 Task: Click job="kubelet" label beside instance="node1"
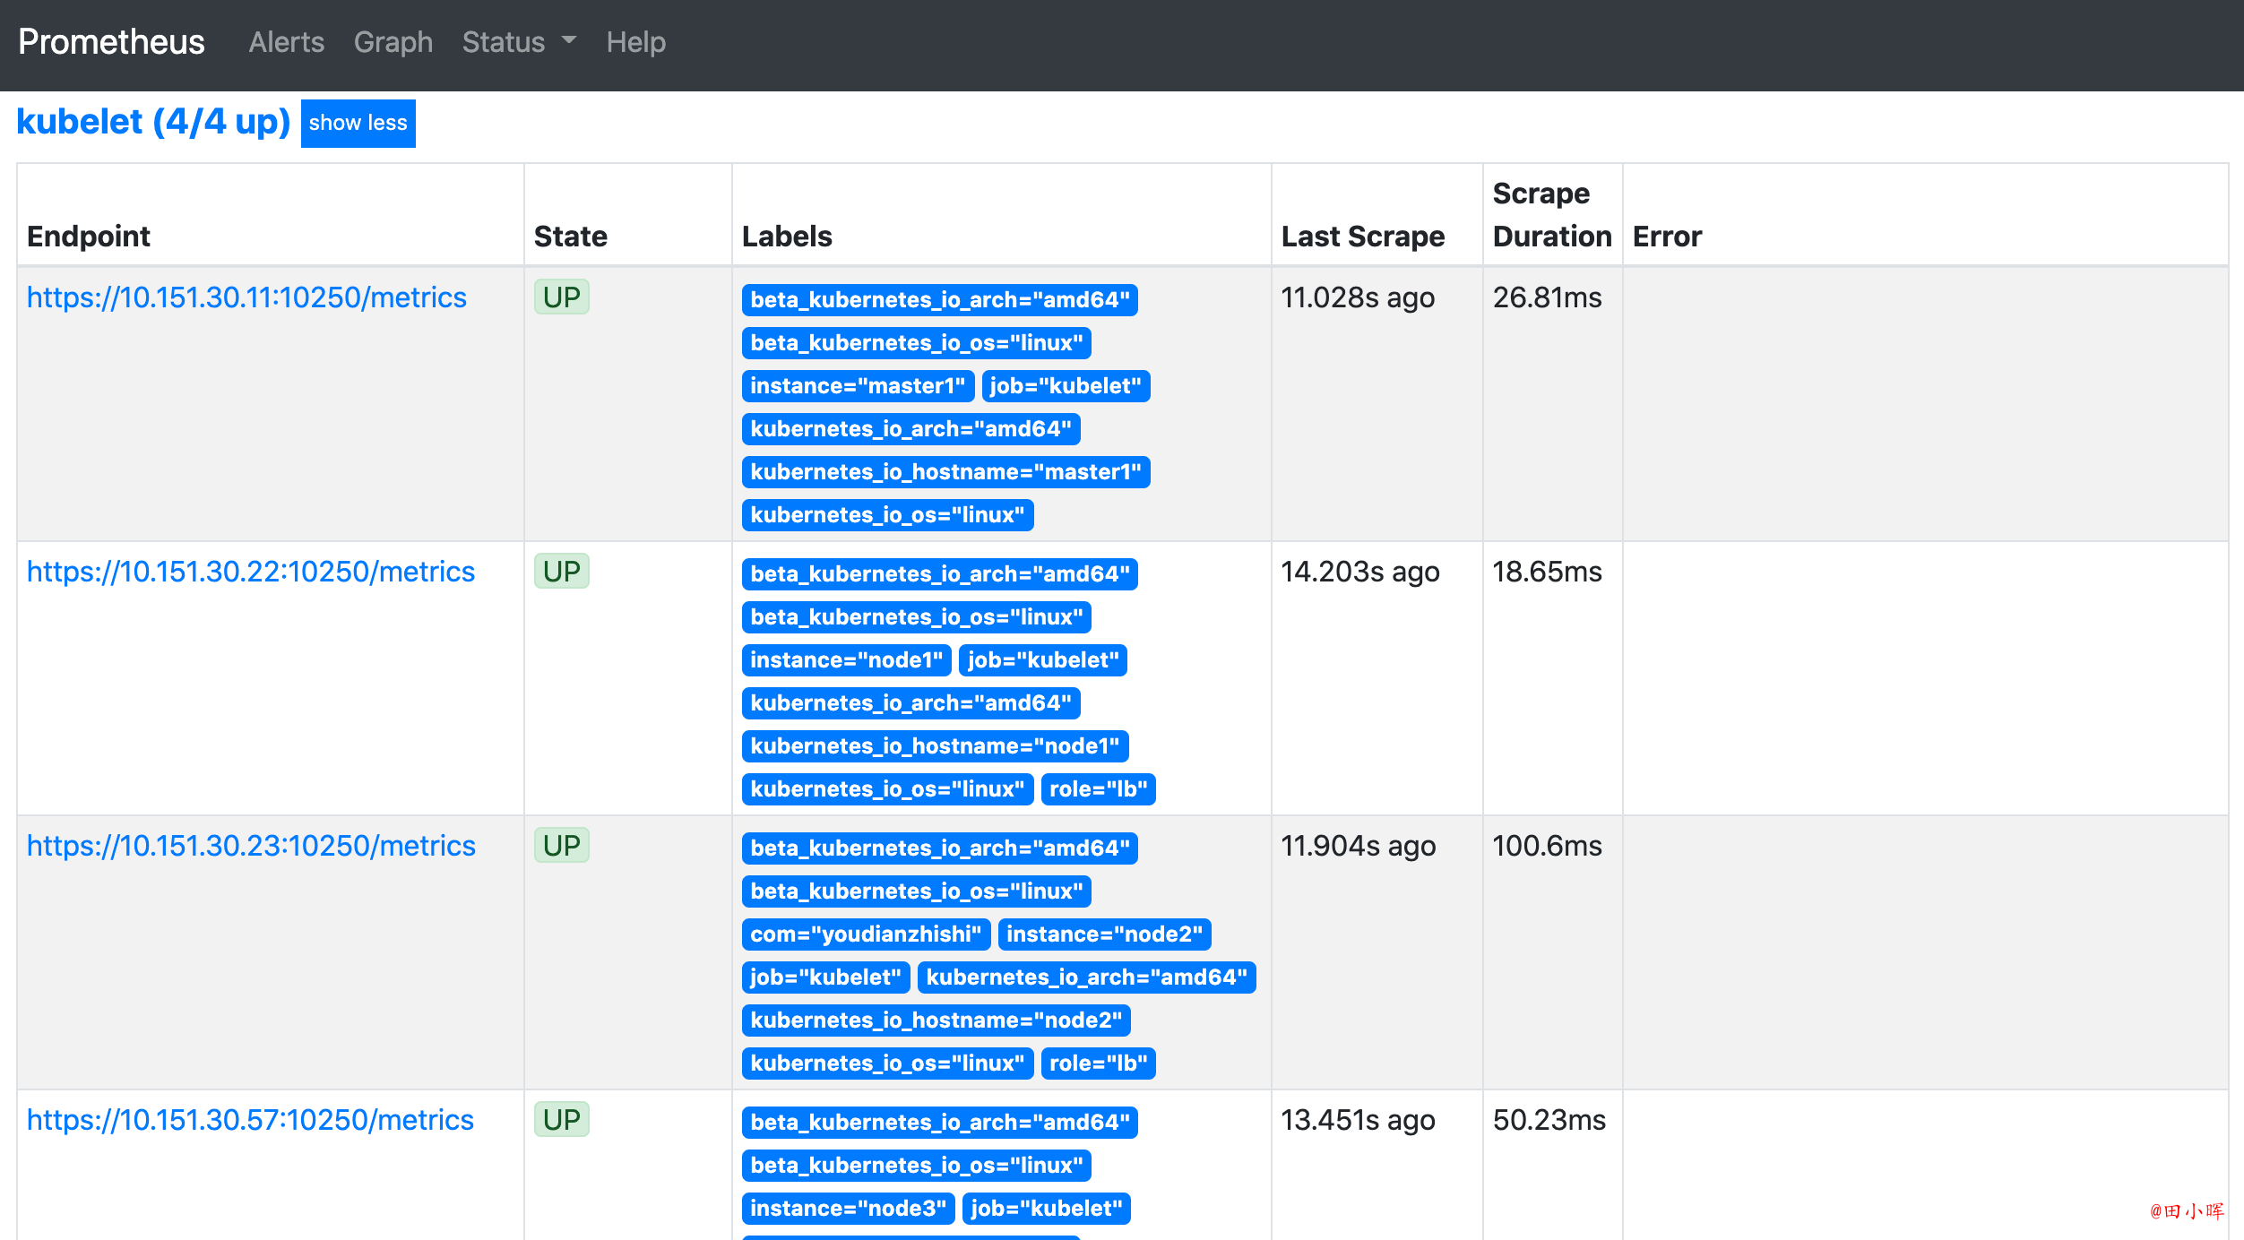1043,660
